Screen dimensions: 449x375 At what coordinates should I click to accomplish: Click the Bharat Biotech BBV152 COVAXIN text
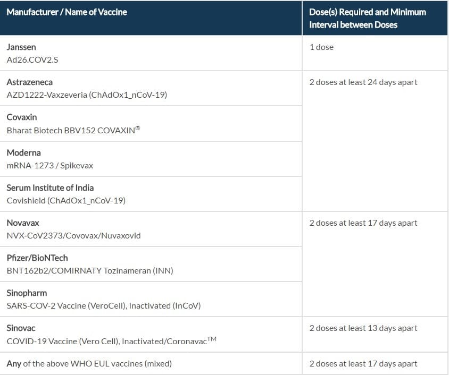pyautogui.click(x=73, y=130)
